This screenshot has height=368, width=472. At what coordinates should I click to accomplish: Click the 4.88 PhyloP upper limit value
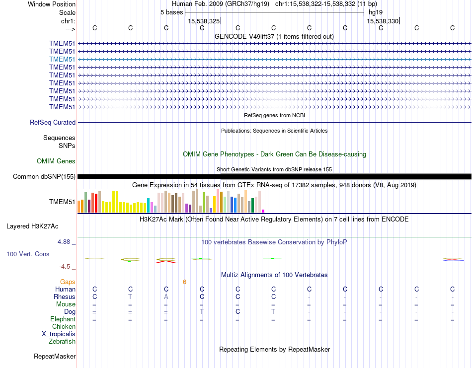tap(64, 242)
